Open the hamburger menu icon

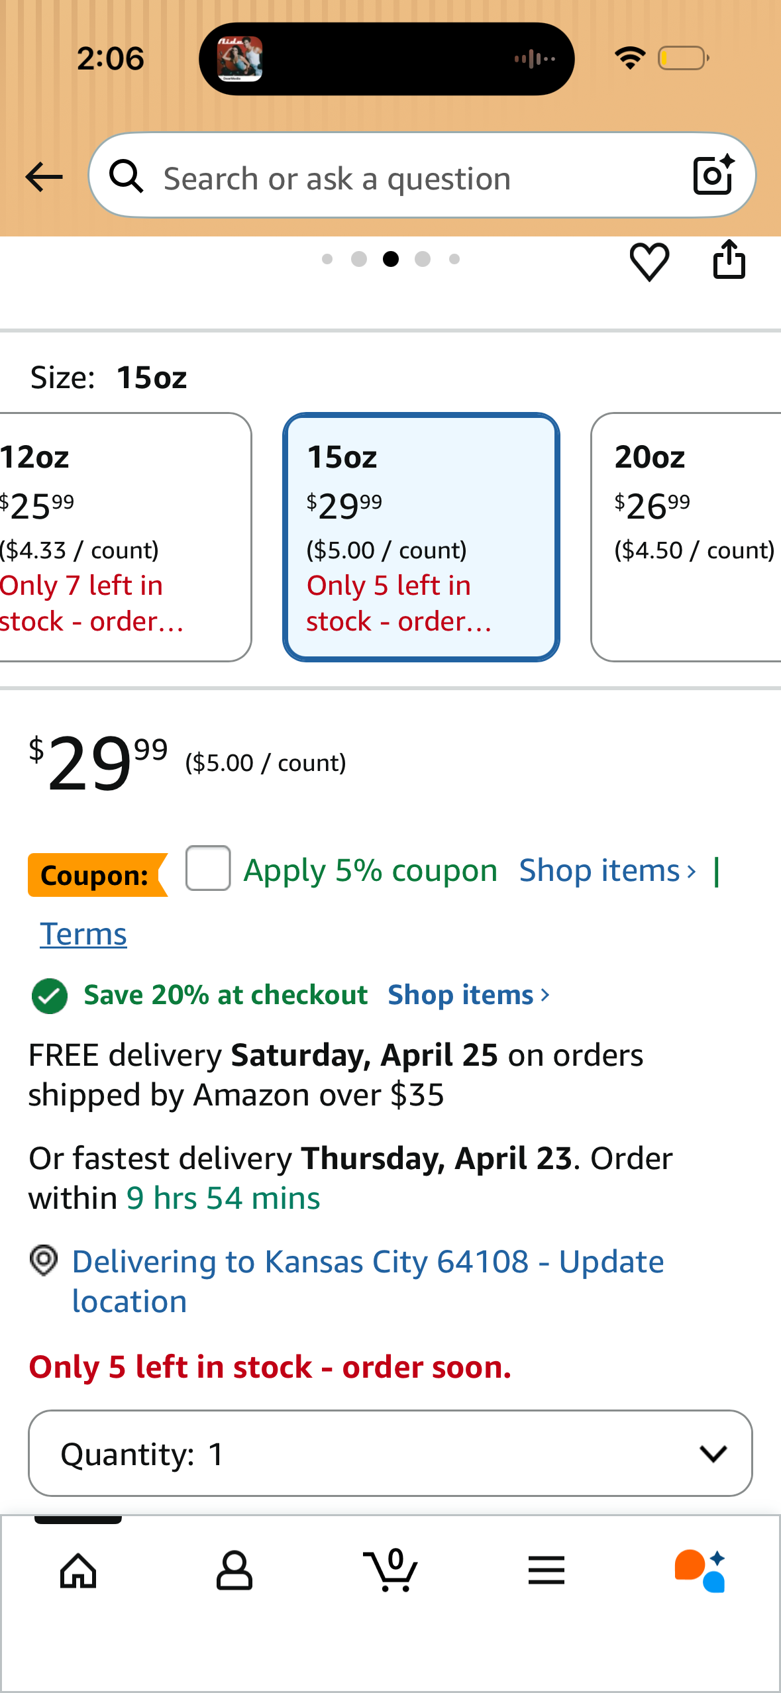click(x=547, y=1570)
